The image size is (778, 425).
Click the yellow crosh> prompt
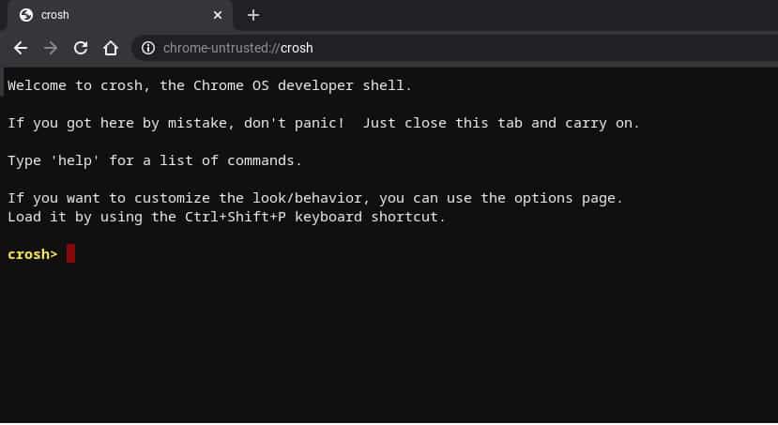[x=33, y=254]
